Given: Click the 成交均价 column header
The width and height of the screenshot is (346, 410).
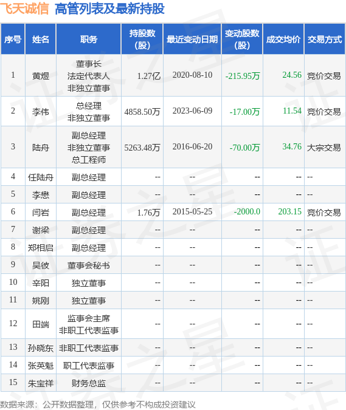Looking at the screenshot, I should point(283,39).
